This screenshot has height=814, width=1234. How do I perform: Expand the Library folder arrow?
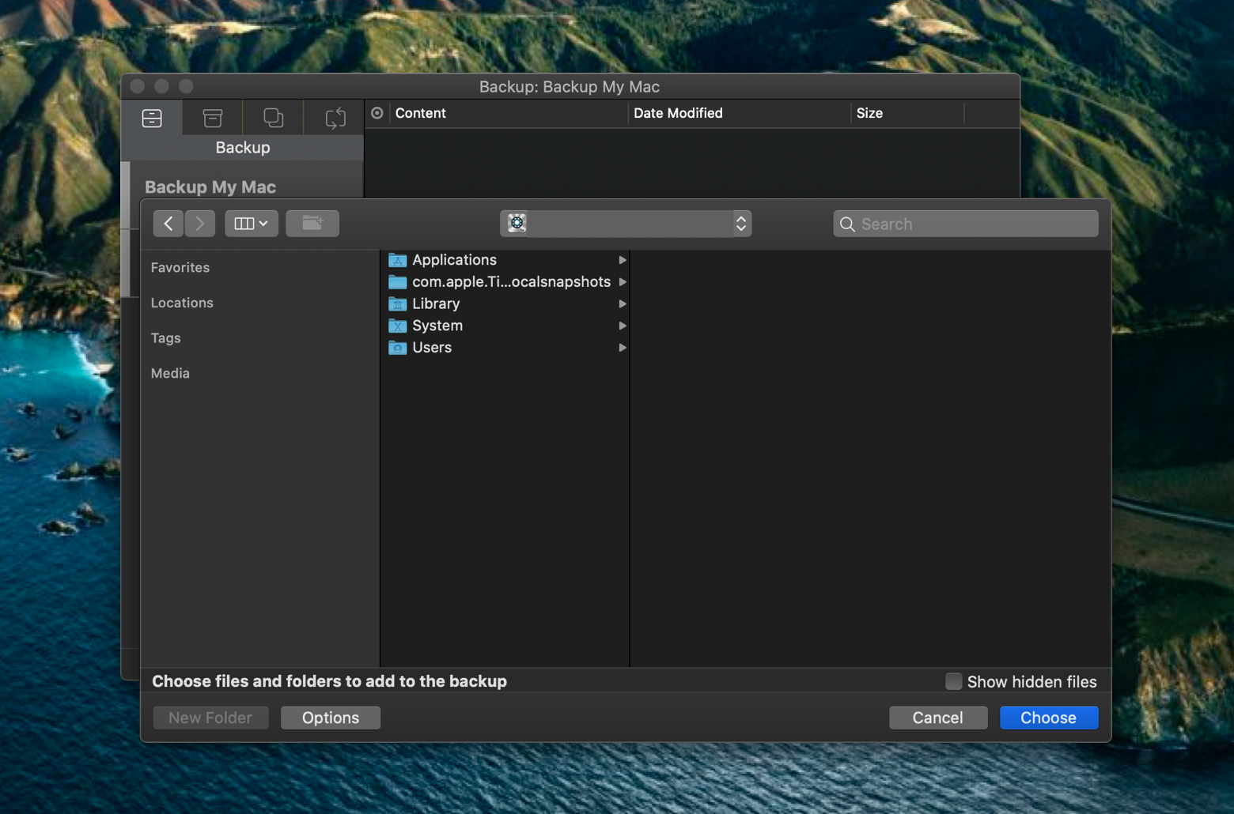coord(623,304)
